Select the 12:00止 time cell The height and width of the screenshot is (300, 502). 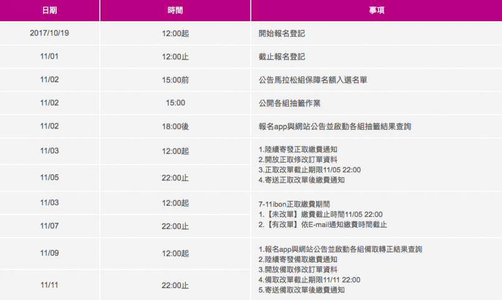175,57
